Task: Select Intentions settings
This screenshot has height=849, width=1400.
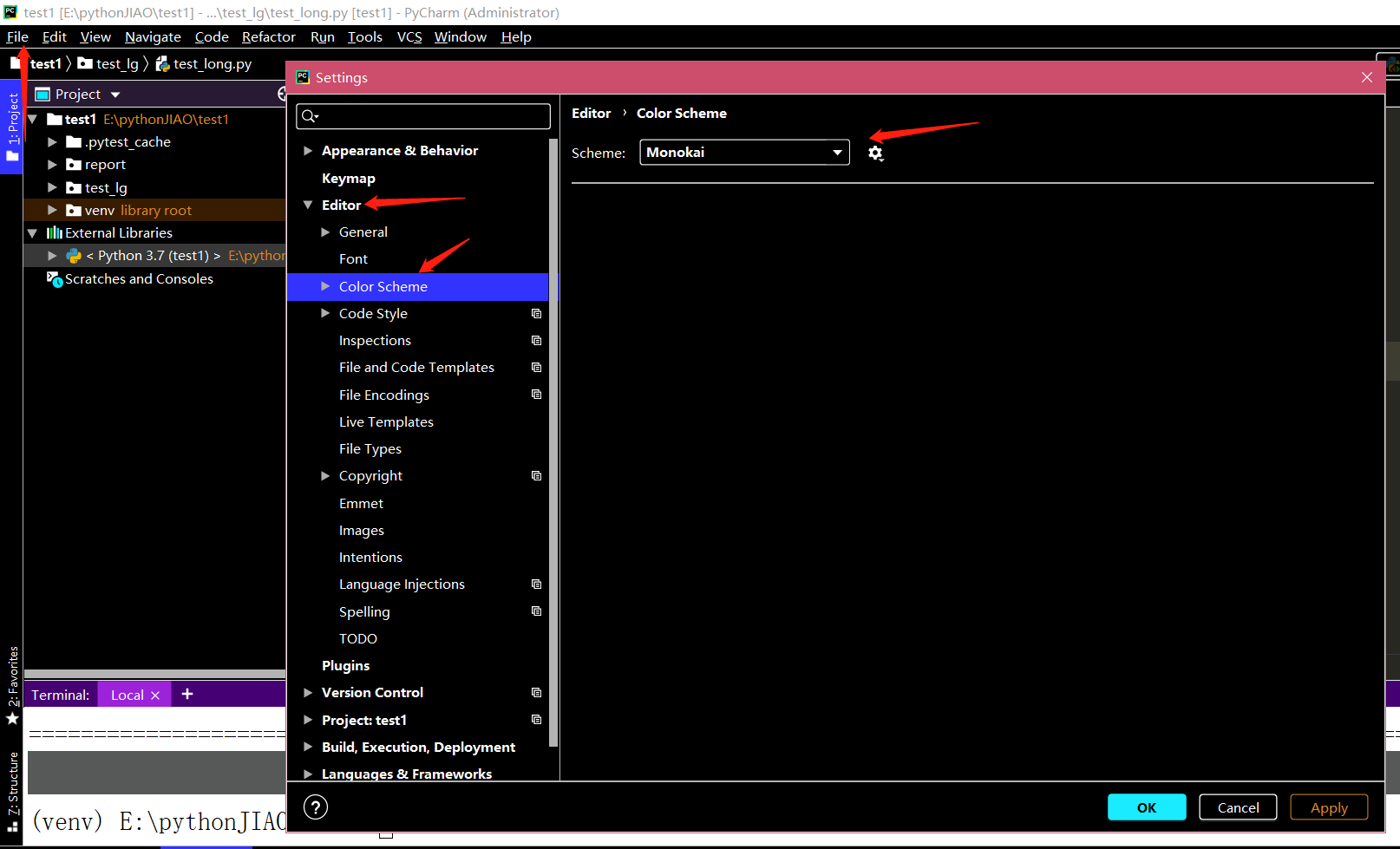Action: click(x=370, y=558)
